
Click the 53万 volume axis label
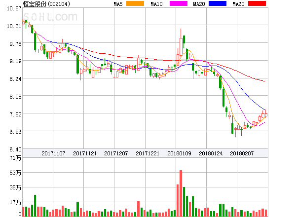click(x=15, y=173)
